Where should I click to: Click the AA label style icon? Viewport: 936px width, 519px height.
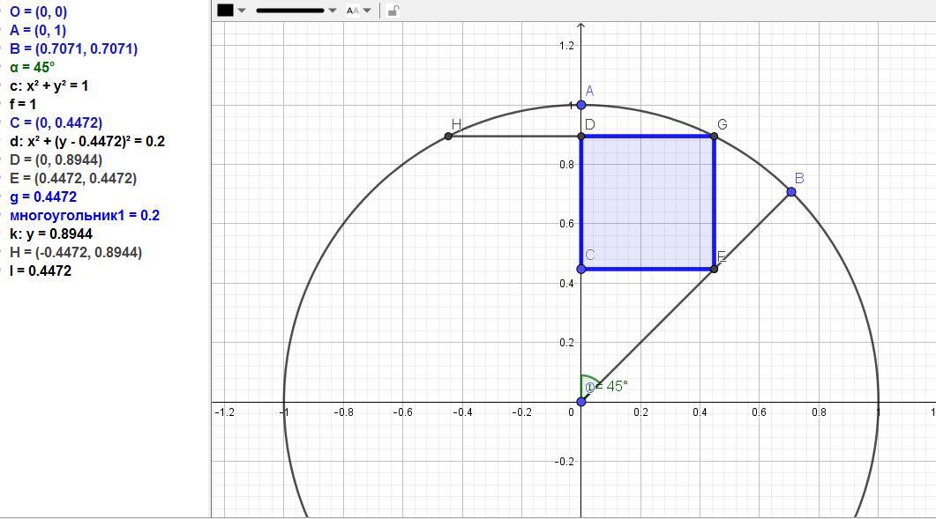353,11
